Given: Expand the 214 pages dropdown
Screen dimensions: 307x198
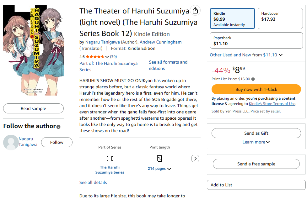Looking at the screenshot, I should [159, 169].
